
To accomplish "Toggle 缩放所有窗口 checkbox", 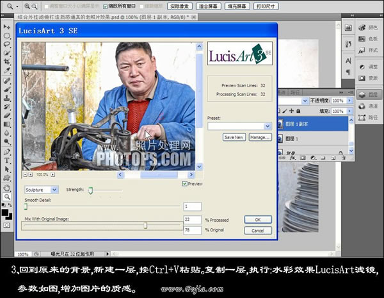I will 105,6.
